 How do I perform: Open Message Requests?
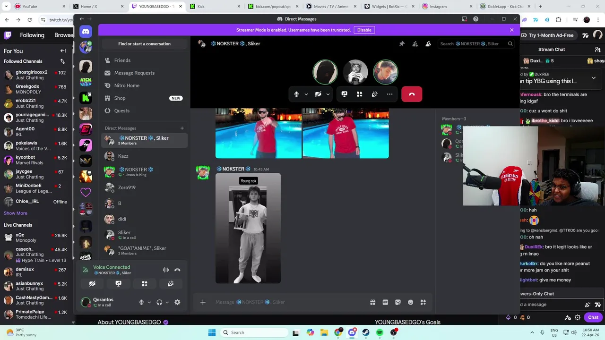(x=144, y=73)
